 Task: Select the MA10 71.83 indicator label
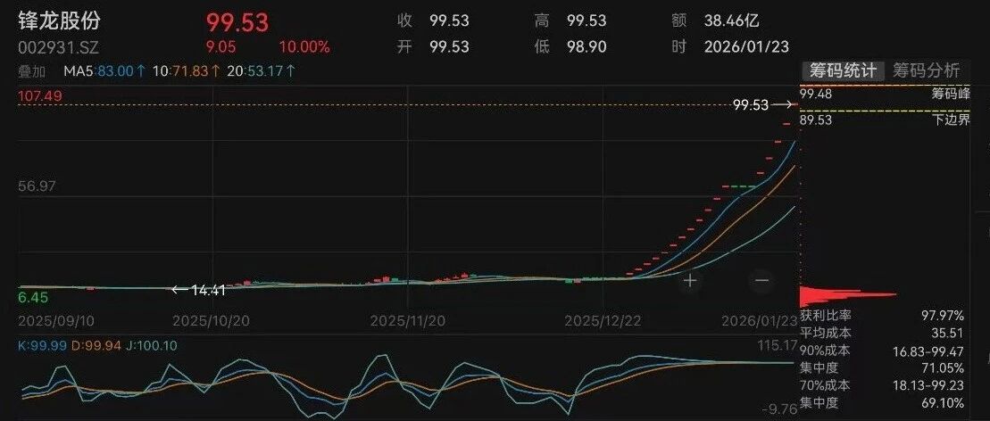coord(187,71)
